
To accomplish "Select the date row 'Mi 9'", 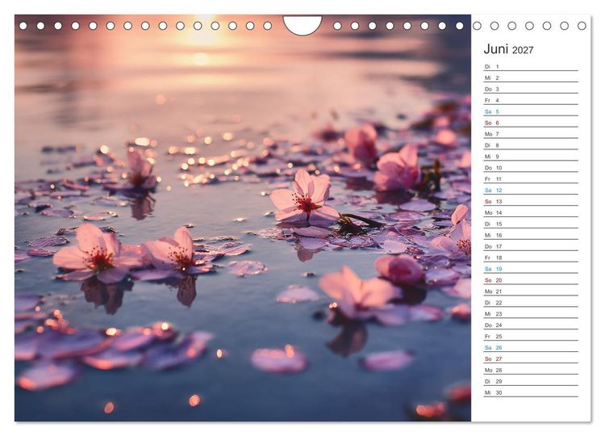I will (531, 157).
